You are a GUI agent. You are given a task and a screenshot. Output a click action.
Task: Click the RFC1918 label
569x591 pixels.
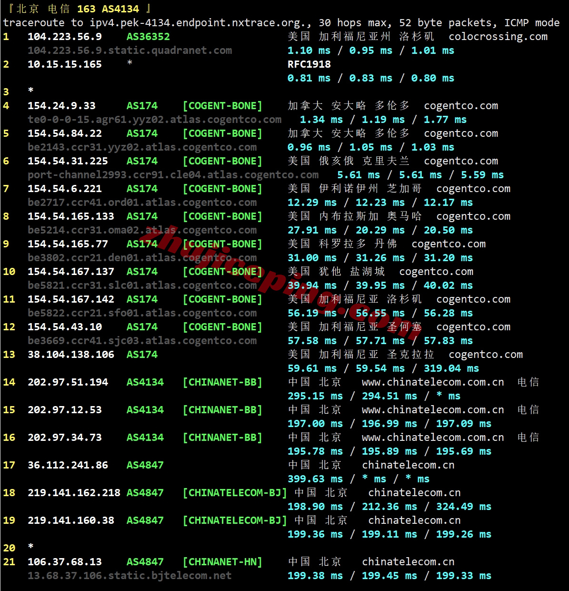coord(309,64)
